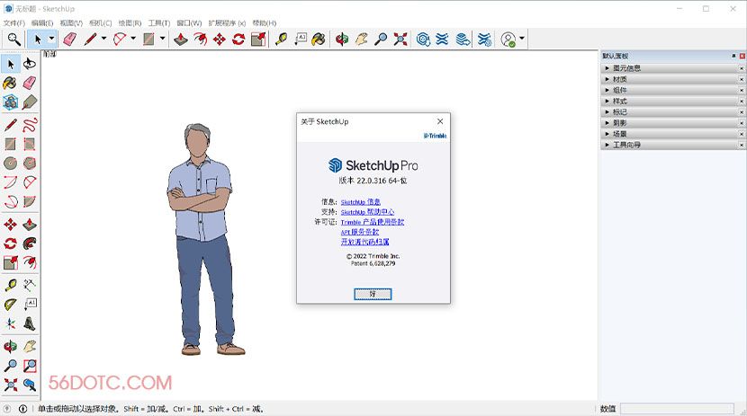The image size is (747, 416).
Task: Open the 相机(C) camera menu
Action: pos(101,22)
